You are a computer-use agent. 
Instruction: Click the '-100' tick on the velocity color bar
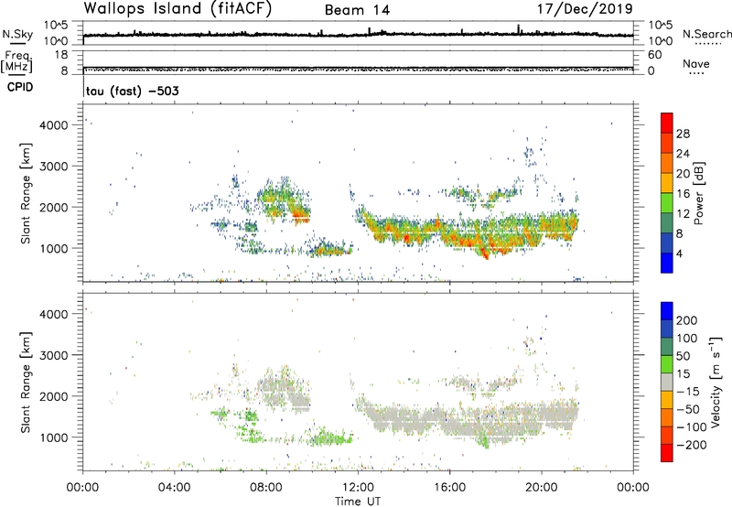691,427
